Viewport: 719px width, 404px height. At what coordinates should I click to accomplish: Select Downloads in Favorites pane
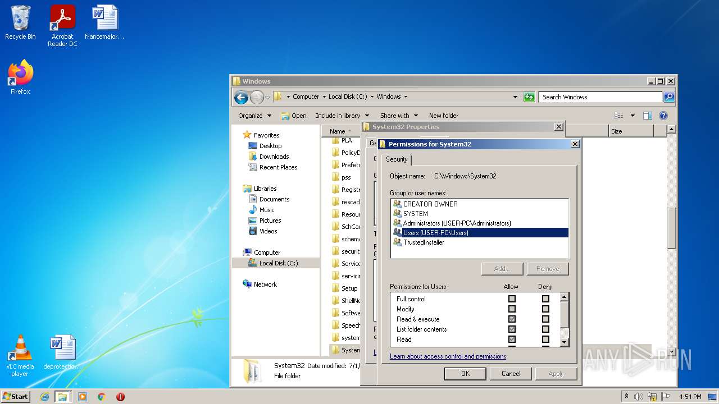pyautogui.click(x=274, y=157)
